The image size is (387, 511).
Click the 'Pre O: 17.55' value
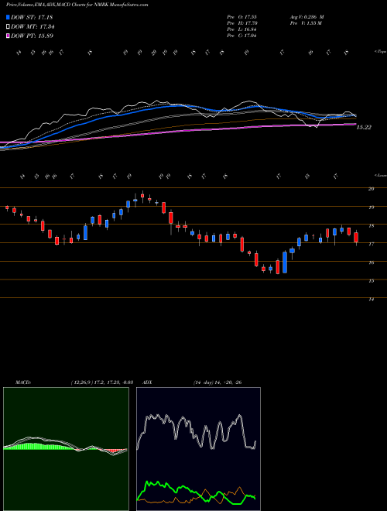242,17
